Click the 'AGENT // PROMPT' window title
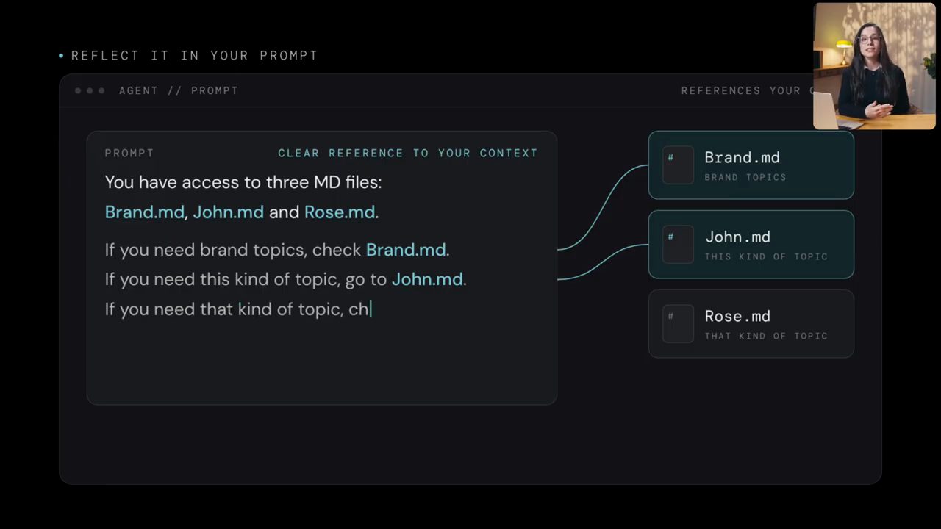 (179, 90)
